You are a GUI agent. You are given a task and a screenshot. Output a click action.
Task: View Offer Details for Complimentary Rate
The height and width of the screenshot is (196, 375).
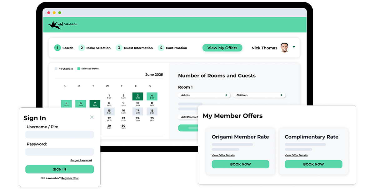(x=296, y=155)
